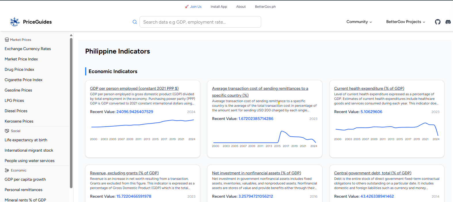Expand the Community dropdown menu
Viewport: 453px width, 202px height.
[359, 22]
